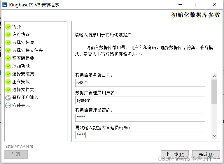Click the scrollbar up arrow in parameters panel
The width and height of the screenshot is (224, 164).
point(214,76)
